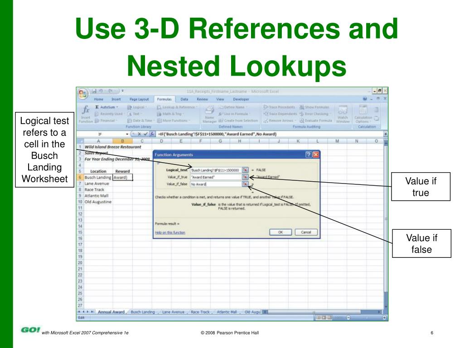Open the Use in Formula dropdown
Image resolution: width=464 pixels, height=348 pixels.
234,114
